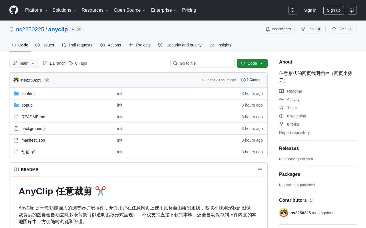Open the popup folder name

click(x=27, y=105)
